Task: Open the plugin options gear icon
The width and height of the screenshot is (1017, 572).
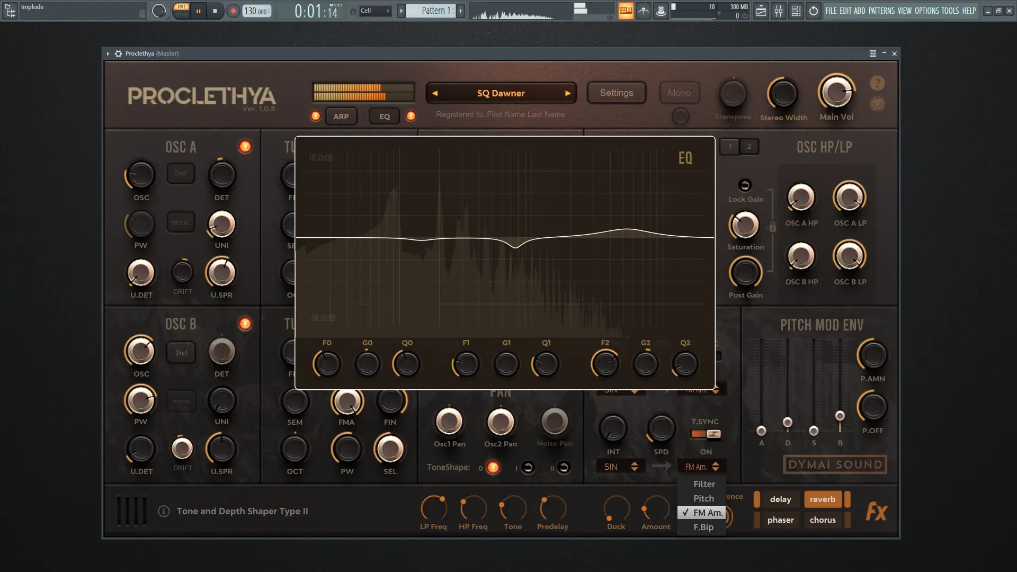Action: pos(118,53)
